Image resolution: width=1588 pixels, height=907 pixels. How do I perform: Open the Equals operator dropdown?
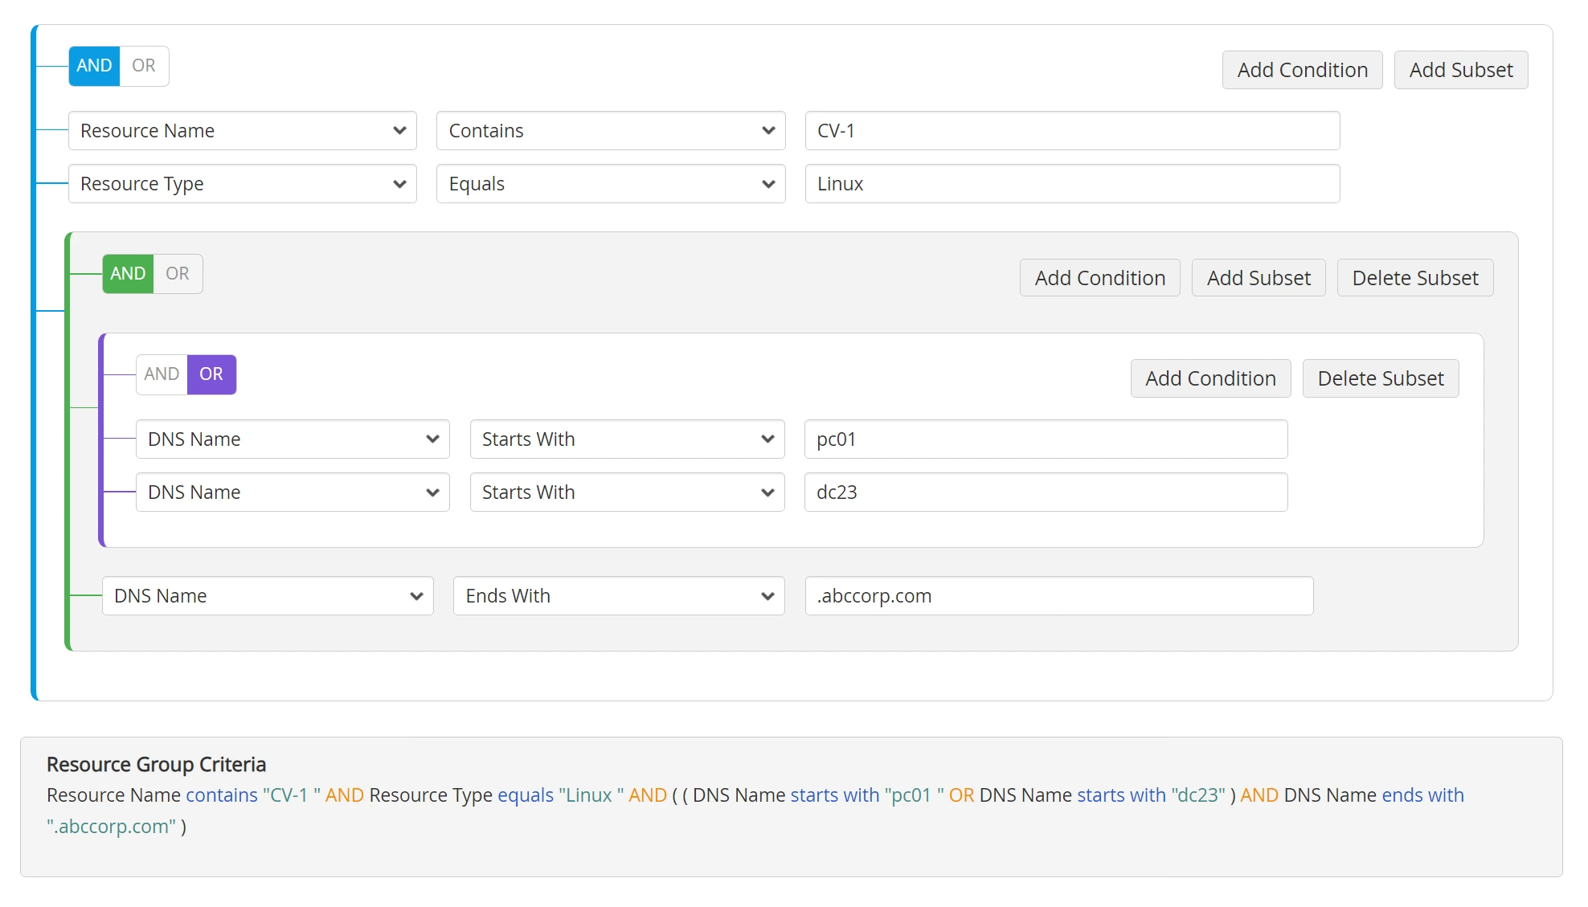click(x=610, y=184)
